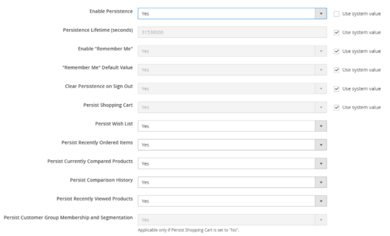Screen dimensions: 390x236
Task: Click the Persist Shopping Cart label
Action: point(108,105)
